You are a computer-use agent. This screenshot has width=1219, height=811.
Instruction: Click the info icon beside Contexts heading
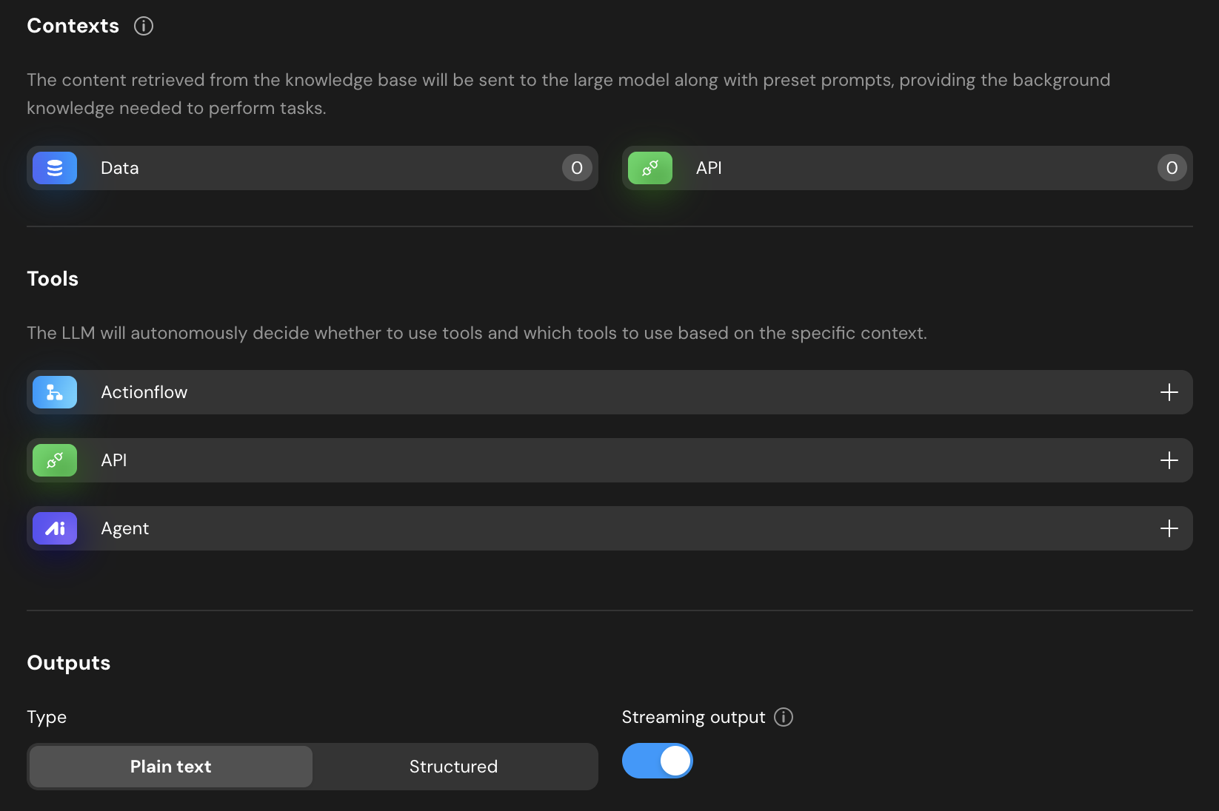(x=143, y=26)
